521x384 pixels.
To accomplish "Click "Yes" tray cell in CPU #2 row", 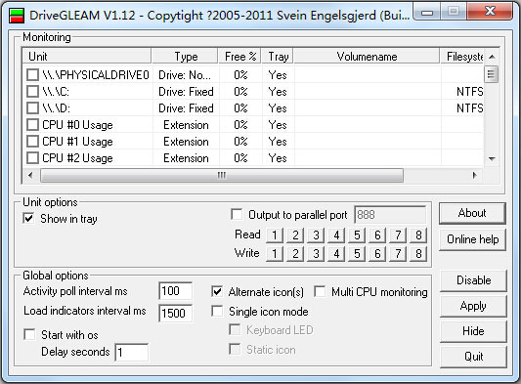I will tap(278, 158).
